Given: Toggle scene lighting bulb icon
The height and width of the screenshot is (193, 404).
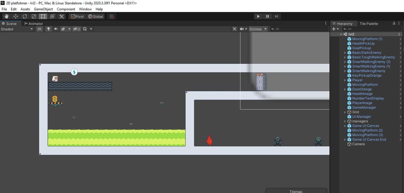Looking at the screenshot, I should 48,29.
